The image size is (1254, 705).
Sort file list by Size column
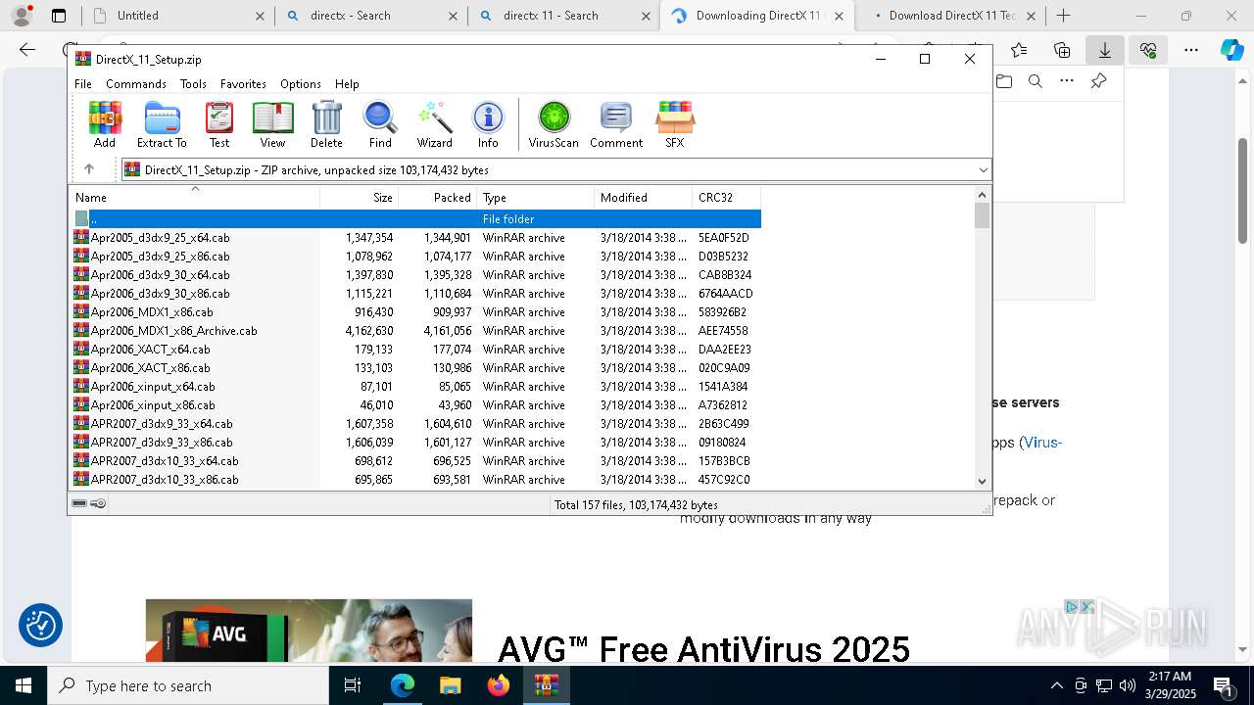(x=360, y=198)
